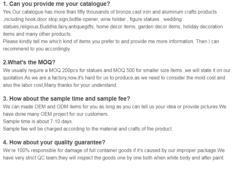
Task: Click the line starting "Yes.Our catalogue has more"
Action: click(x=110, y=12)
